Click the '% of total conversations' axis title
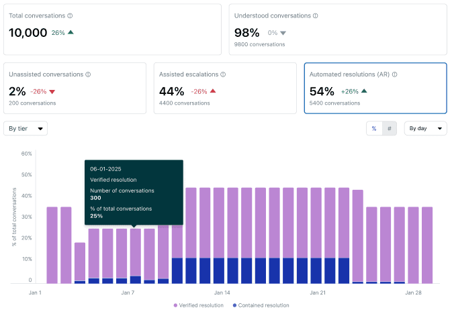The image size is (452, 316). click(x=14, y=217)
